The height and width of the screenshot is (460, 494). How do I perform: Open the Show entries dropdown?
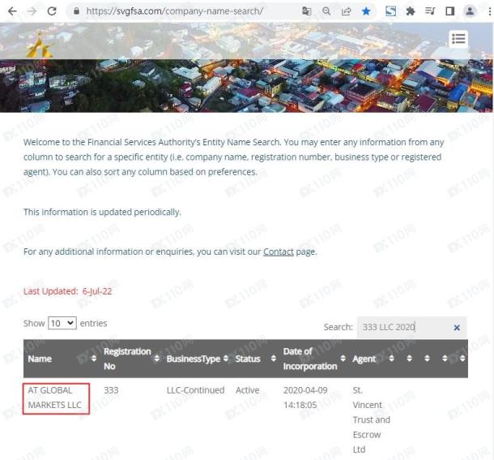coord(62,323)
